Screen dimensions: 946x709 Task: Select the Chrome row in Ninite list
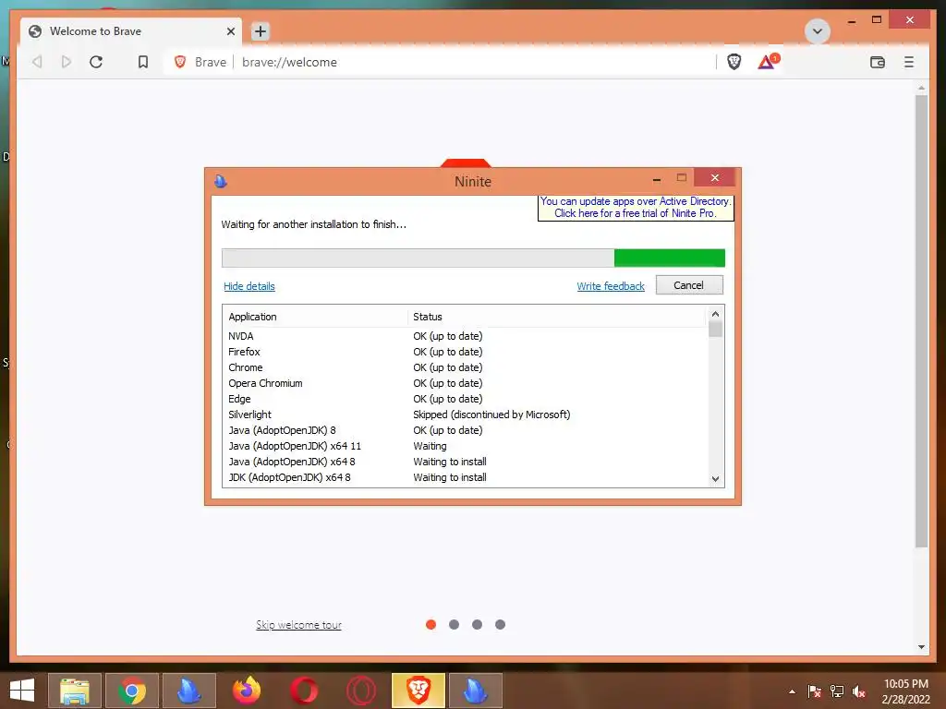click(x=465, y=367)
